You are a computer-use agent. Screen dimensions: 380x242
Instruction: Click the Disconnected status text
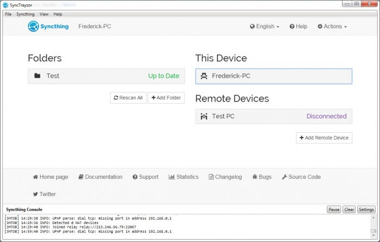coord(326,116)
